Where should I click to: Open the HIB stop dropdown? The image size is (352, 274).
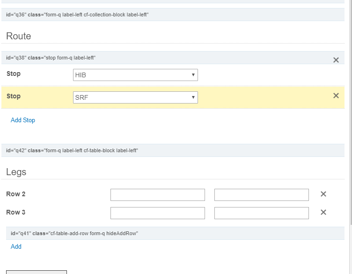coord(135,75)
